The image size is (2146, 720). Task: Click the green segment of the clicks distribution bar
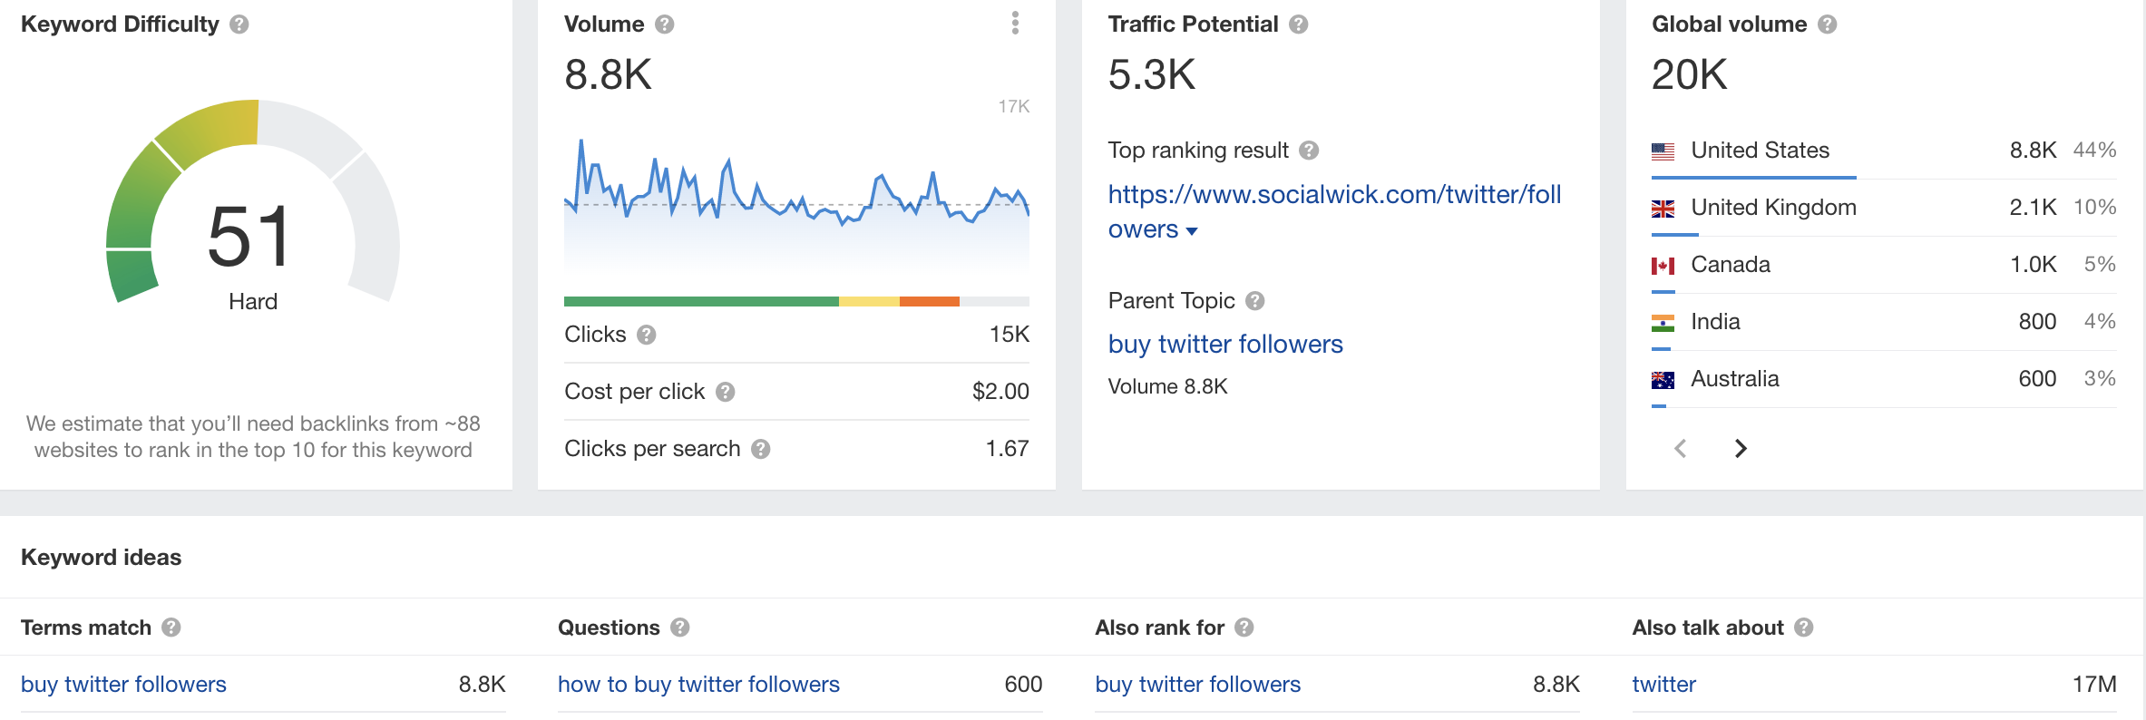(700, 301)
